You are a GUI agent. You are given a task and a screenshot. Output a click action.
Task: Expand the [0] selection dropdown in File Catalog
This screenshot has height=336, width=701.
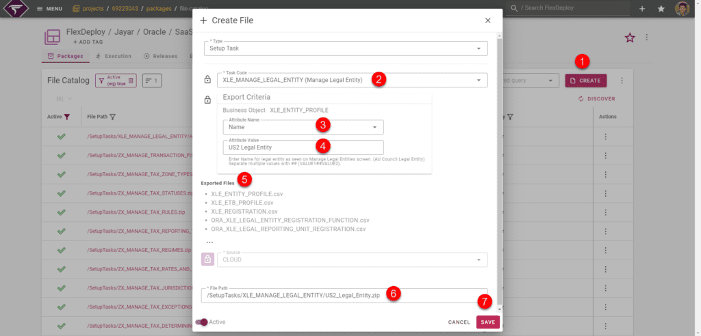pos(64,98)
